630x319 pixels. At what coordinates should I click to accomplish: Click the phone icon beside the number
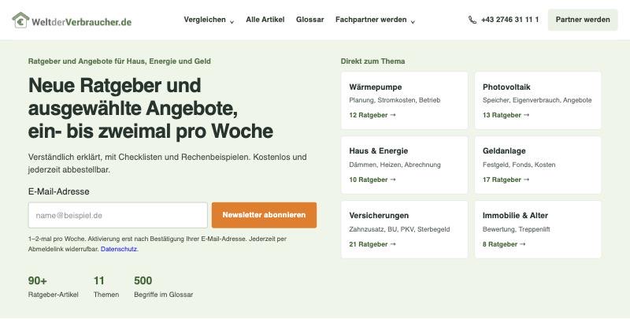click(472, 20)
